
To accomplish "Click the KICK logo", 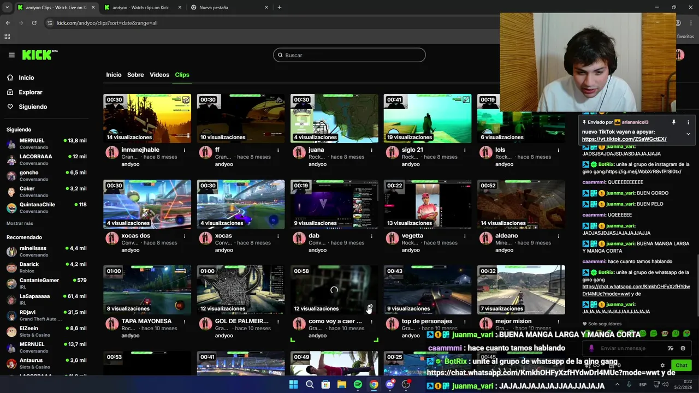I will (x=39, y=55).
